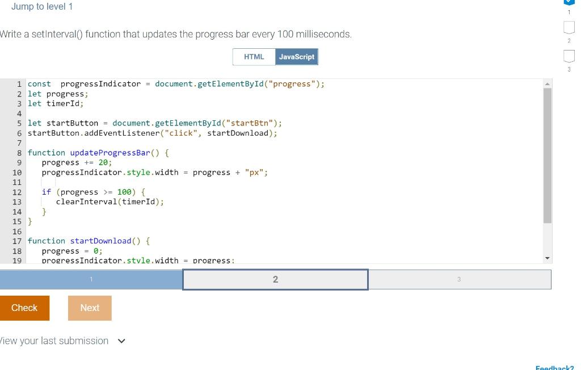Switch to the HTML tab
This screenshot has width=581, height=370.
pyautogui.click(x=254, y=57)
